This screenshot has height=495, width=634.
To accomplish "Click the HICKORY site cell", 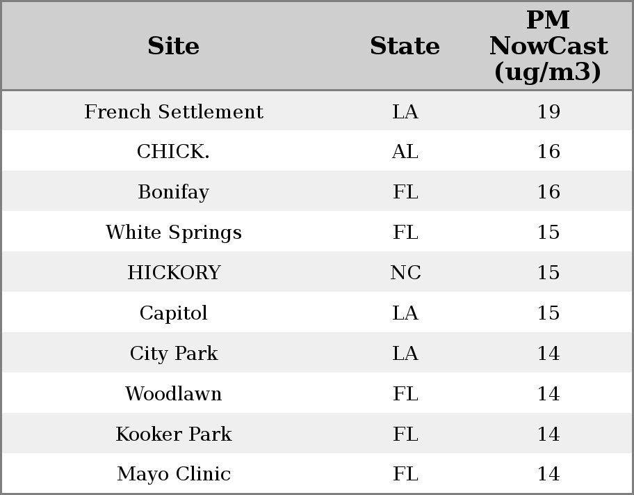I will pos(173,273).
